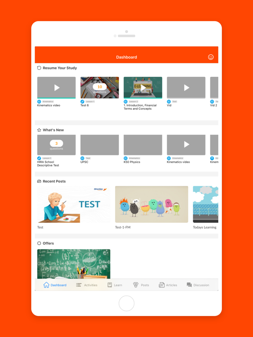Click the Offers heading
The image size is (253, 337).
tap(48, 243)
